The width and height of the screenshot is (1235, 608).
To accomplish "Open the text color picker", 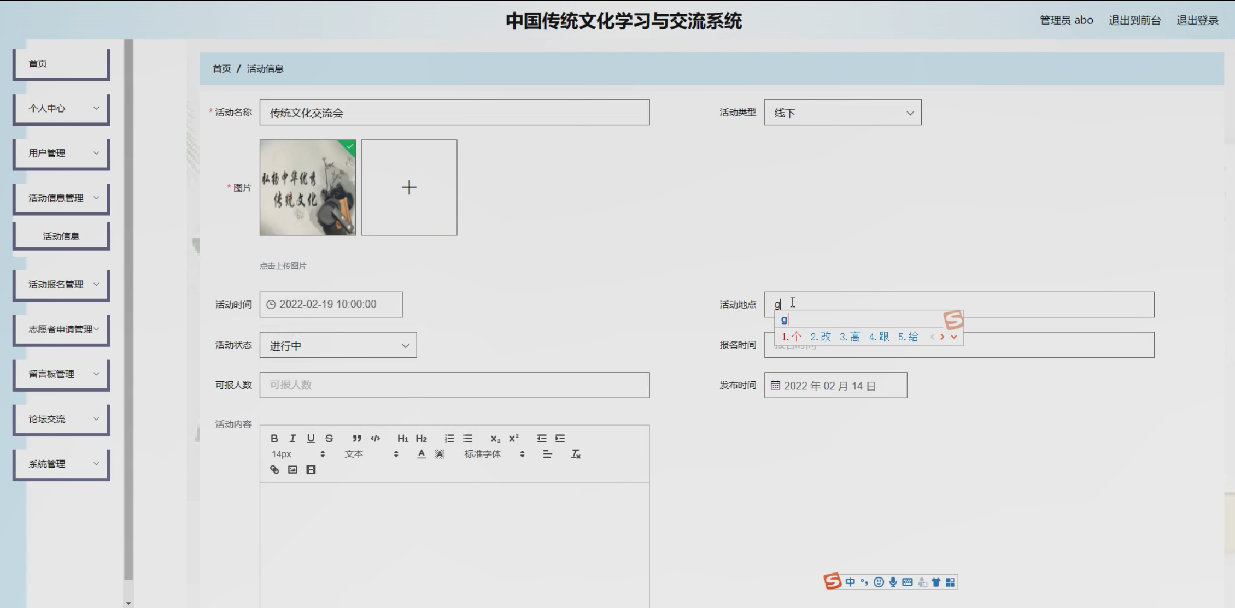I will 421,454.
